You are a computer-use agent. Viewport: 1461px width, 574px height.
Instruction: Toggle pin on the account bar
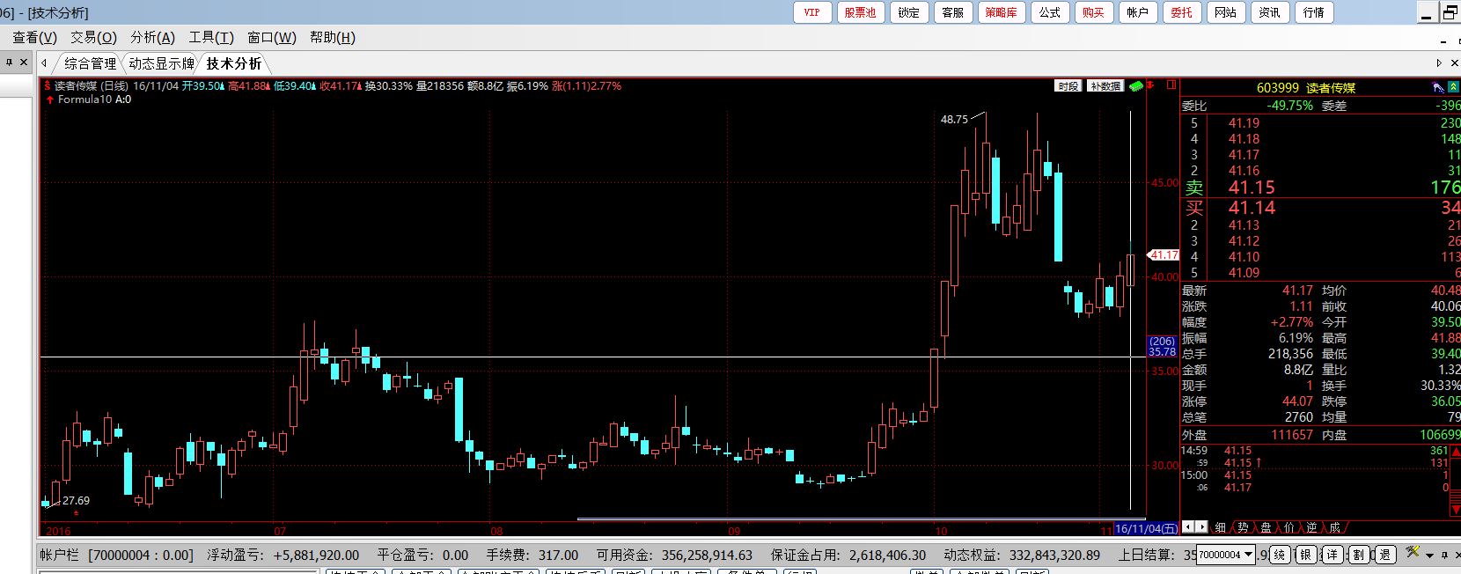click(x=1444, y=555)
